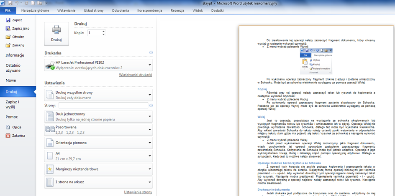Viewport: 395px width, 196px height.
Task: Click the info icon beside the Strony field
Action: [151, 106]
